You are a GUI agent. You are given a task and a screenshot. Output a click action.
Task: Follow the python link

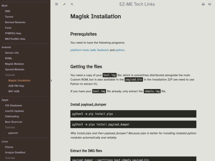tap(120, 50)
